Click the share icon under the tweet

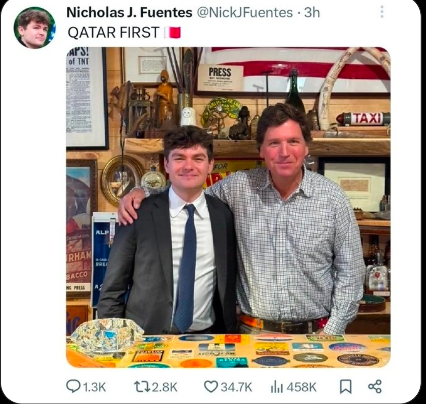375,386
